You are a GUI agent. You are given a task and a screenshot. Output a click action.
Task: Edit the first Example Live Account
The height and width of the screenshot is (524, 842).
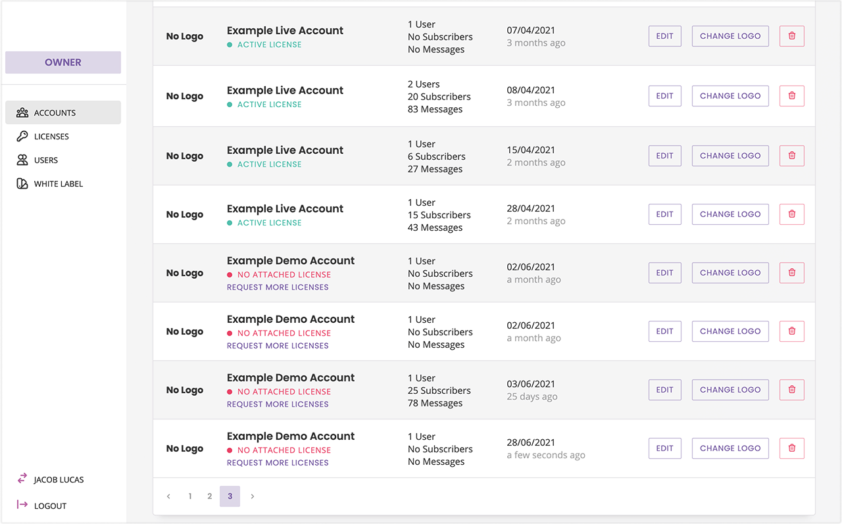click(x=664, y=36)
